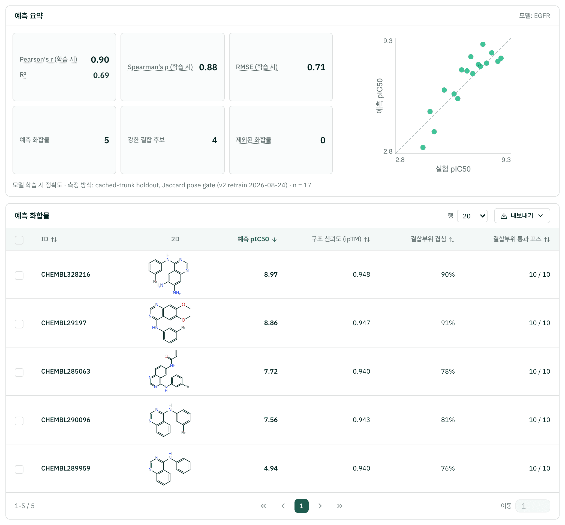The image size is (565, 525).
Task: Open 2D structure thumbnail of CHEMBL328216
Action: pyautogui.click(x=169, y=274)
